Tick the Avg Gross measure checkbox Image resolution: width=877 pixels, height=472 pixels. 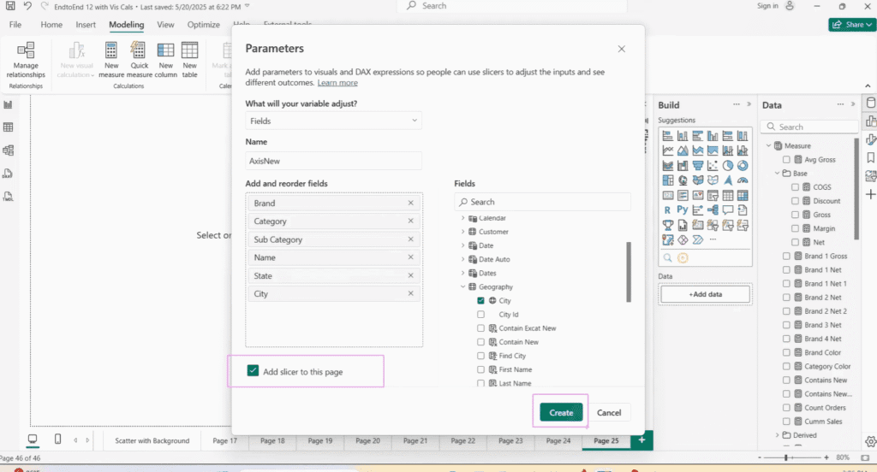click(786, 160)
